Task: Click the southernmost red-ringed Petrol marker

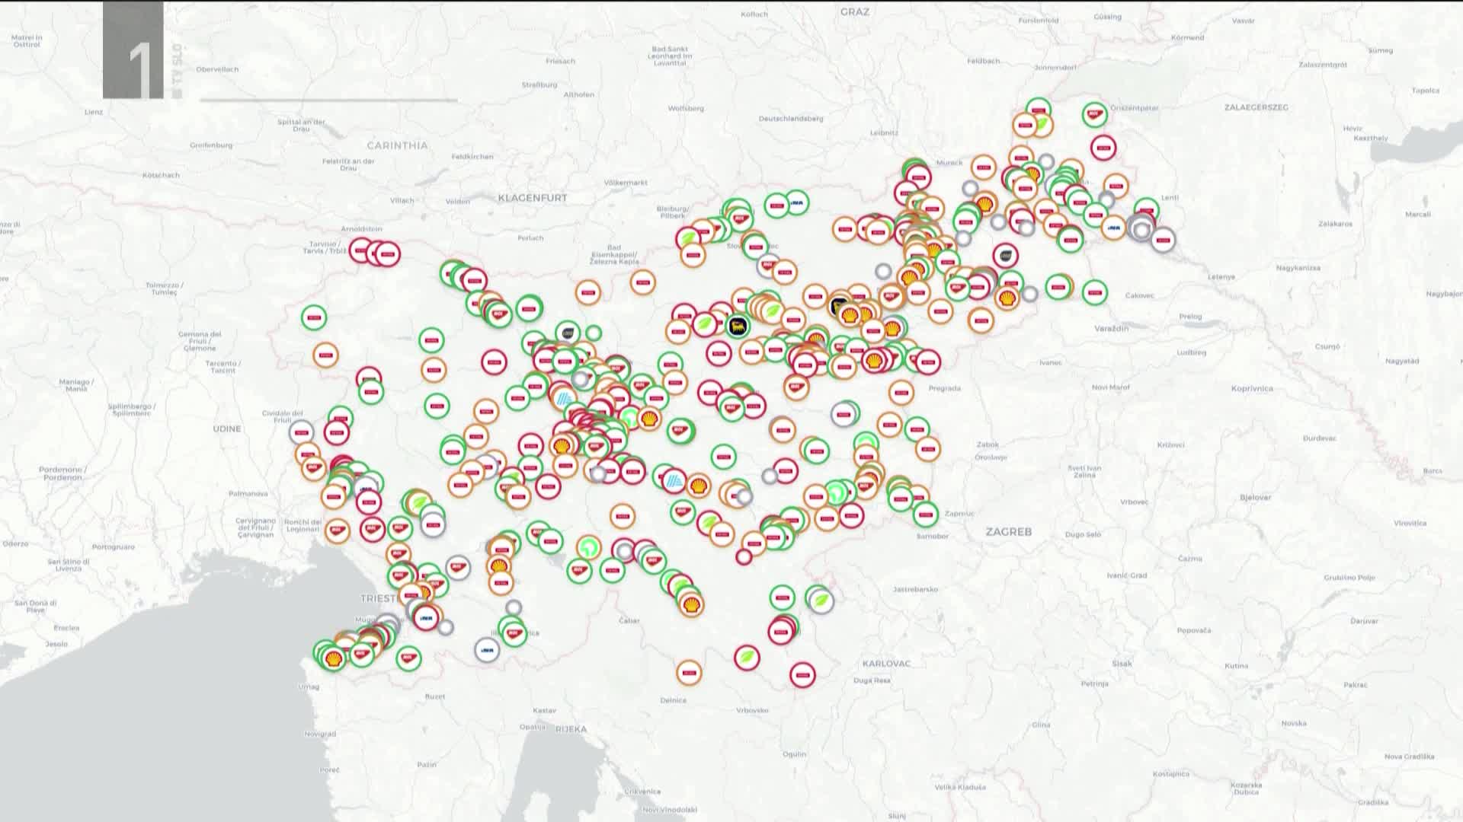Action: point(802,674)
